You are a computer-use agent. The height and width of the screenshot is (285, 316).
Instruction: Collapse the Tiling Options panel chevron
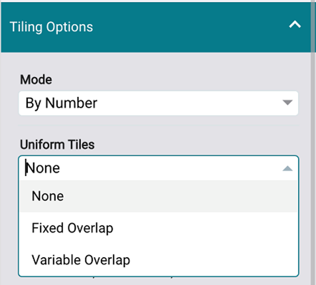click(x=295, y=25)
